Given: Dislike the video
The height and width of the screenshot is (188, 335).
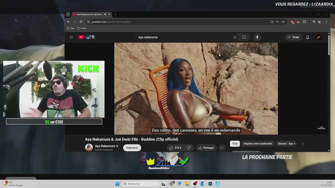Looking at the screenshot, I should [189, 148].
